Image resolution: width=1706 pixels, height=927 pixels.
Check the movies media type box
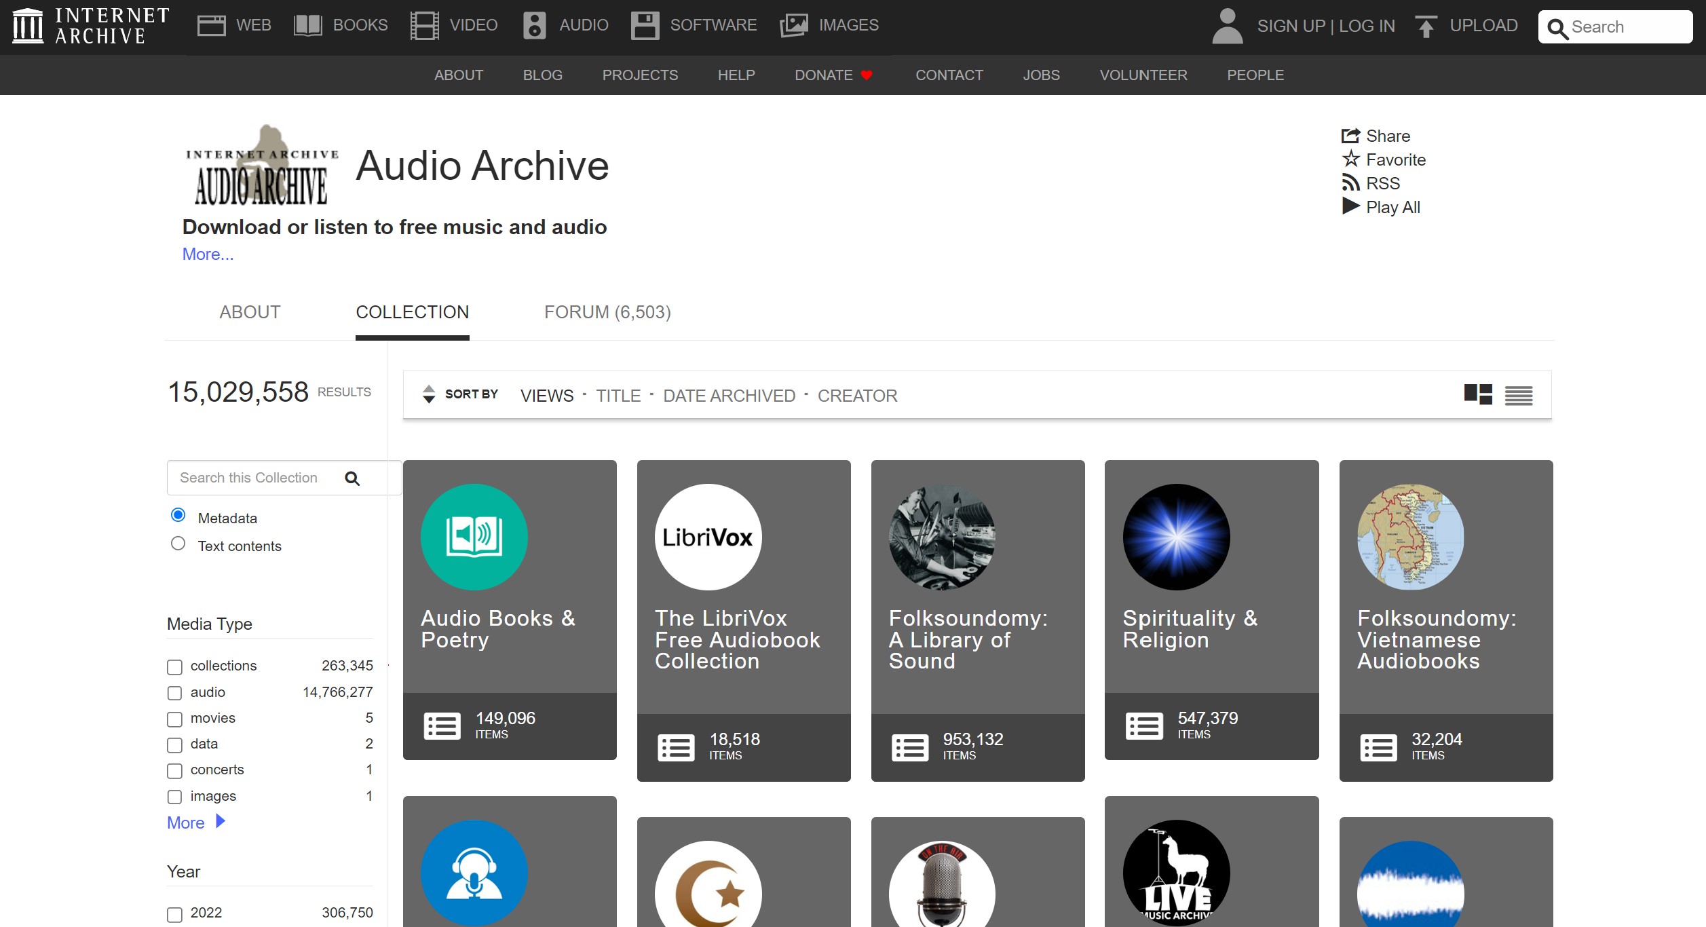[174, 719]
